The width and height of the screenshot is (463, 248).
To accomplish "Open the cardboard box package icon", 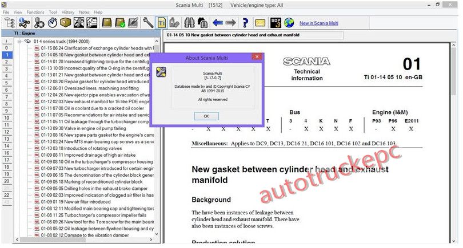I will 66,23.
